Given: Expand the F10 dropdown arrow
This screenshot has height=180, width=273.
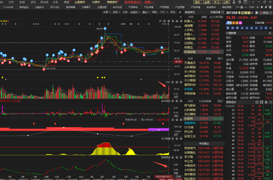Looking at the screenshot, I should [x=167, y=12].
